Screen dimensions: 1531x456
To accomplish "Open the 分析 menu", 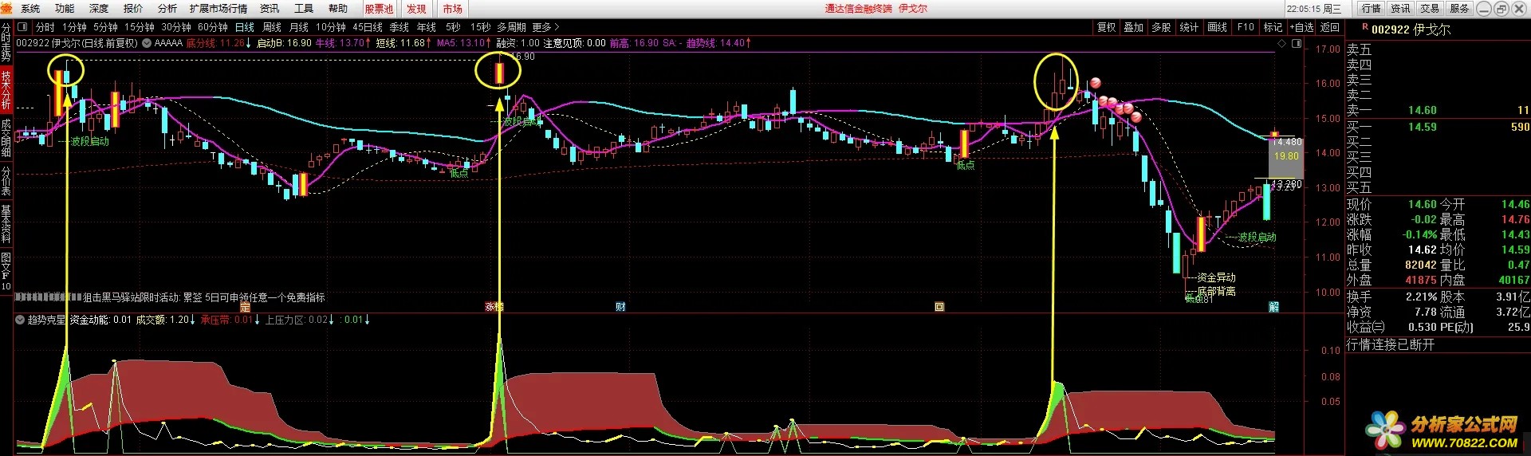I will [x=167, y=9].
